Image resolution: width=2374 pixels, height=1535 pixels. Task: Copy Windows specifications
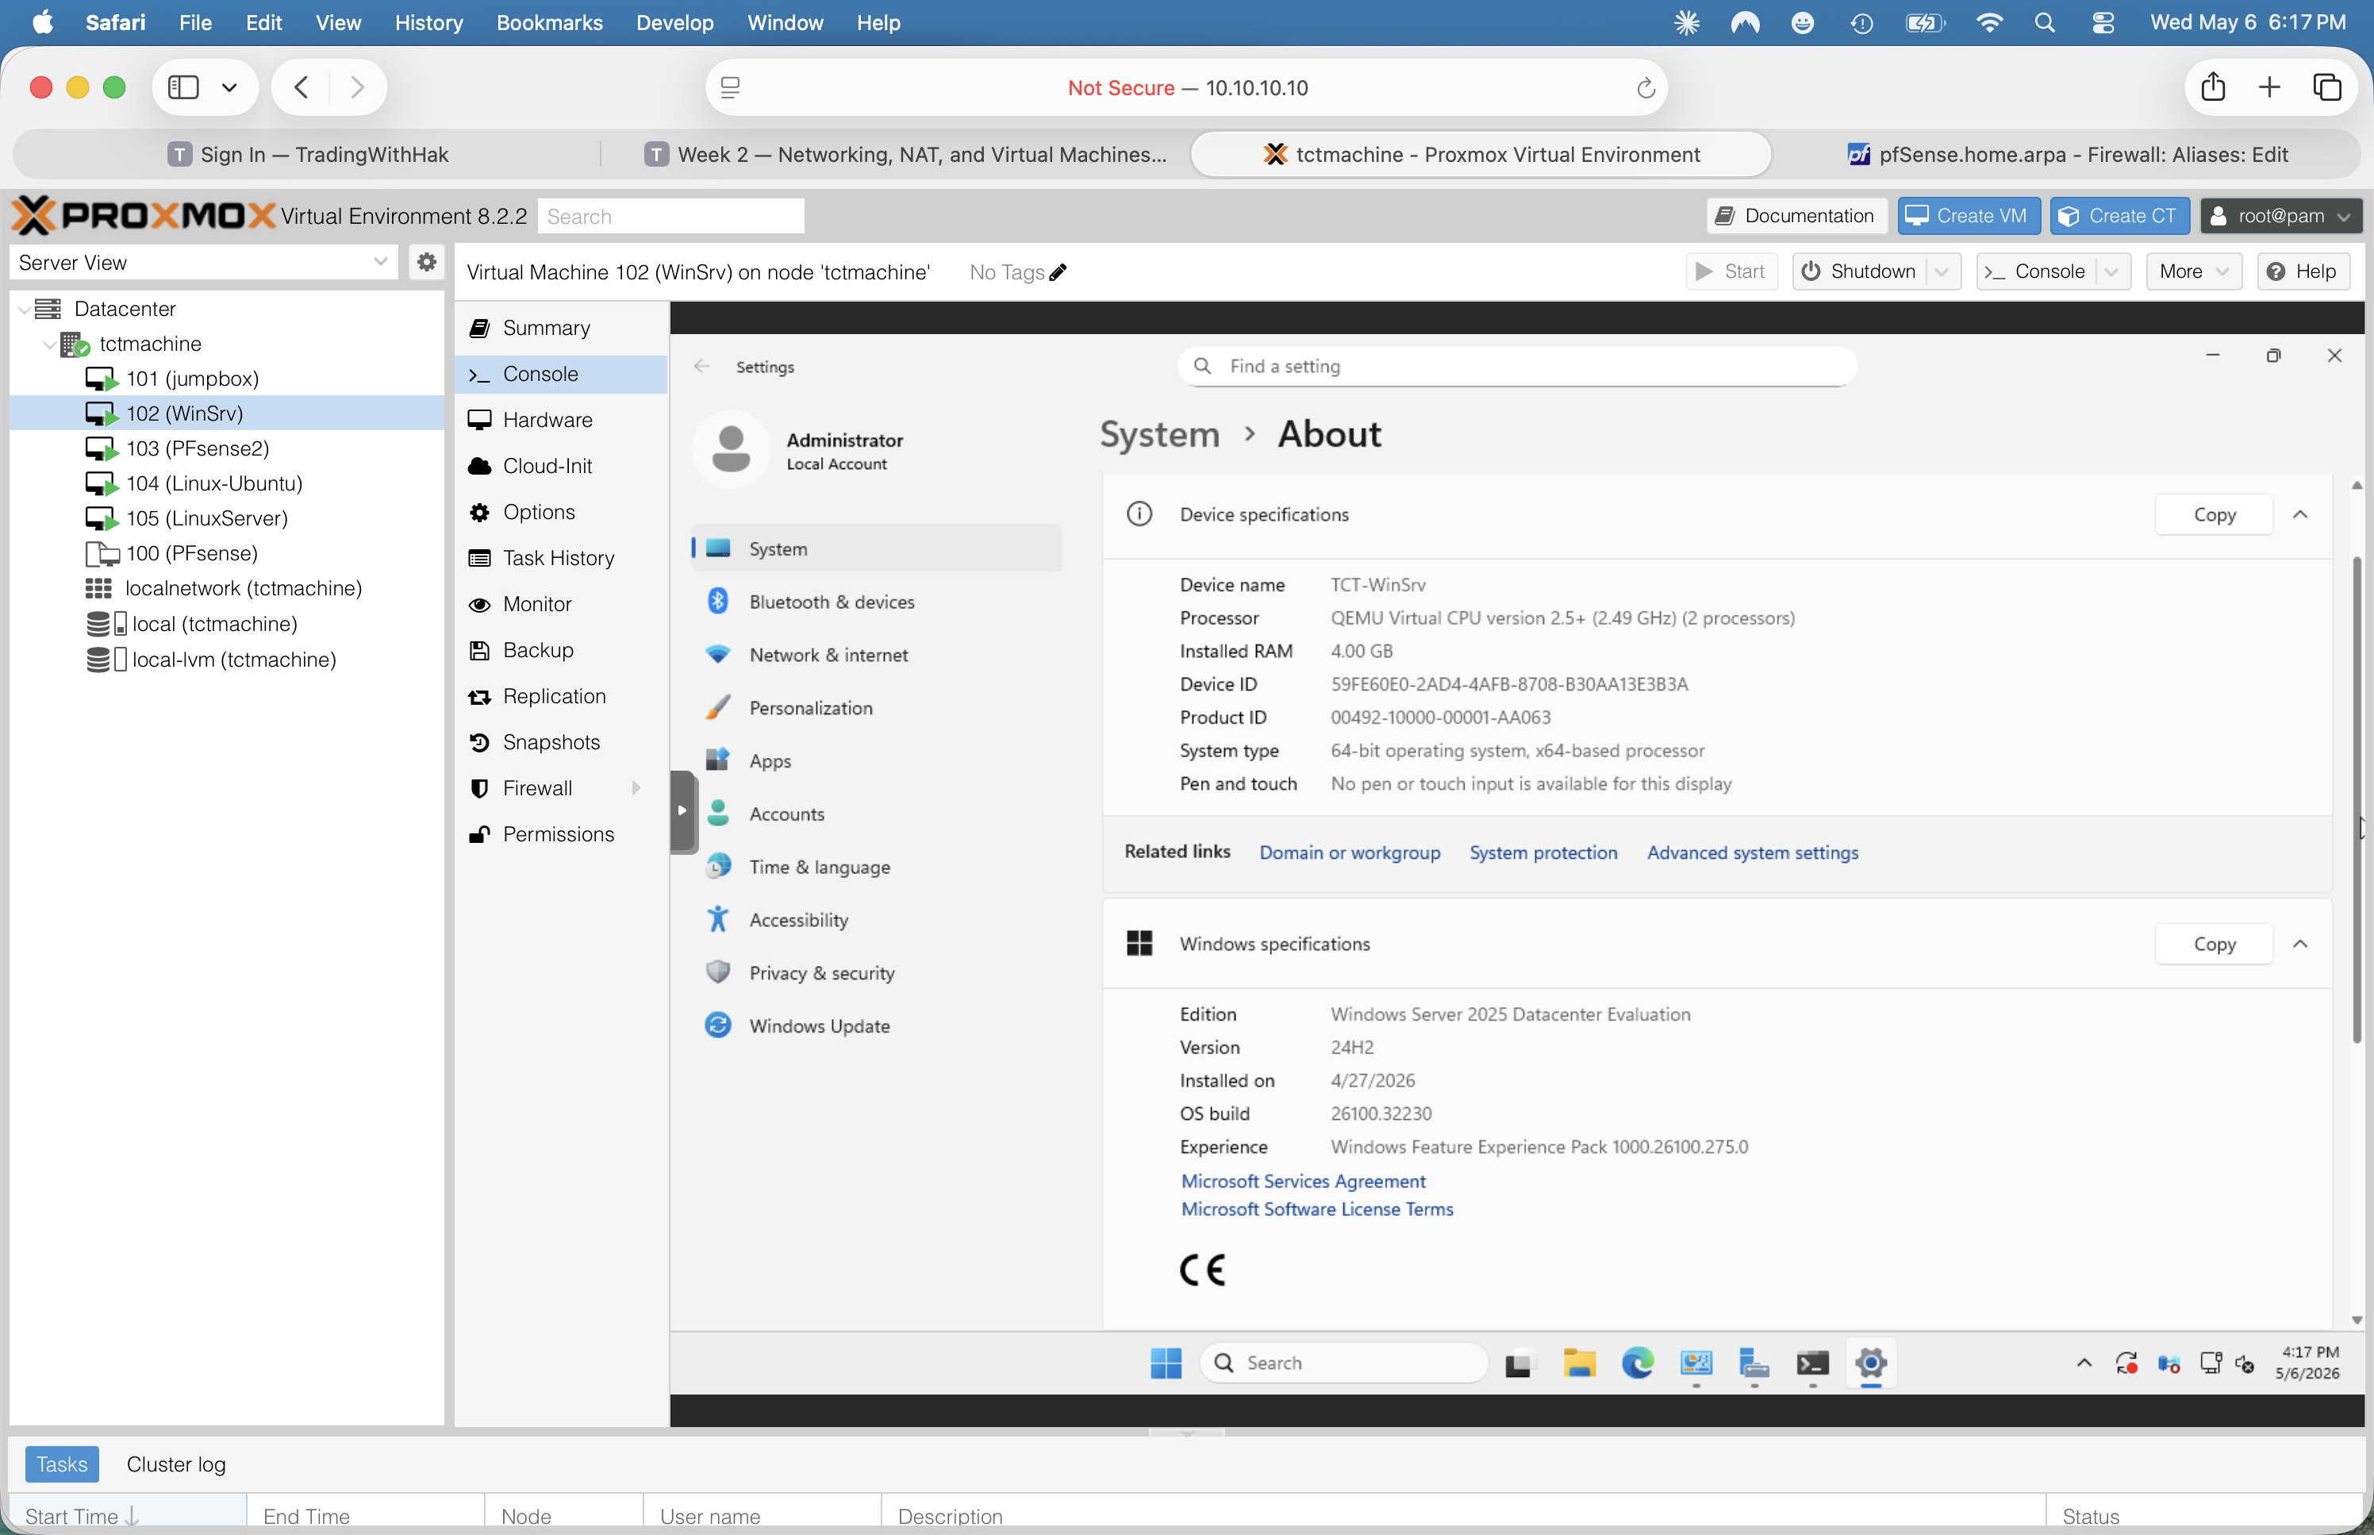coord(2214,944)
